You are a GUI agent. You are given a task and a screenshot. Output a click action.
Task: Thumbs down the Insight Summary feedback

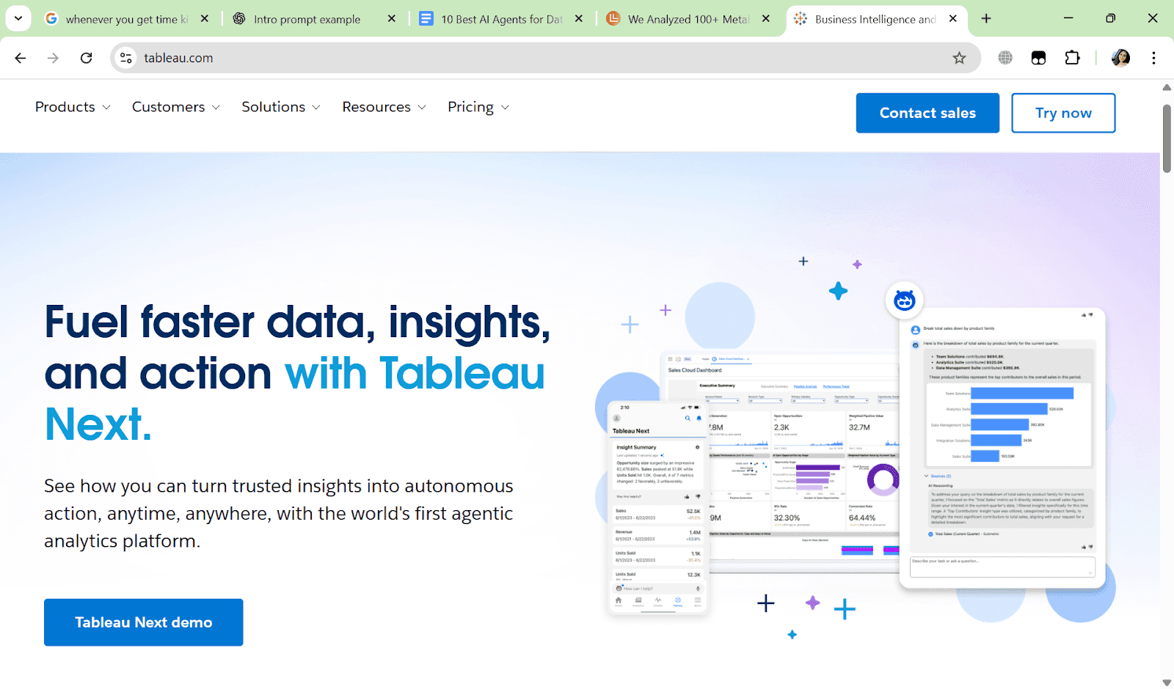(x=697, y=497)
